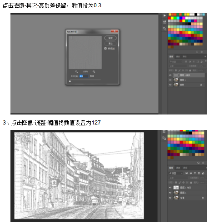Screen dimensions: 219x224
Task: Switch to 路径 tab in threshold result screenshot
Action: 185,168
